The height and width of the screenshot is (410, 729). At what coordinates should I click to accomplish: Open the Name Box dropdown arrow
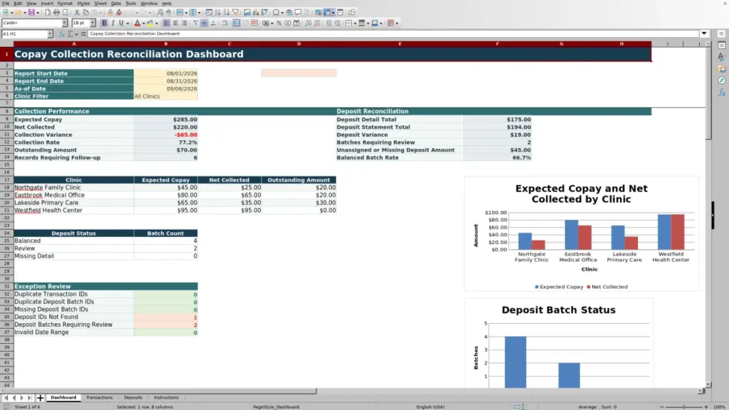pos(50,34)
